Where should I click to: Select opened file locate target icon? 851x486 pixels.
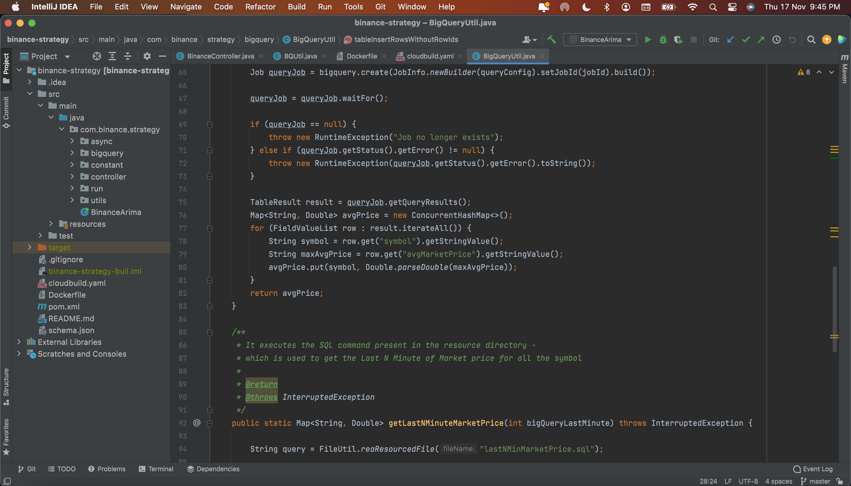point(97,56)
